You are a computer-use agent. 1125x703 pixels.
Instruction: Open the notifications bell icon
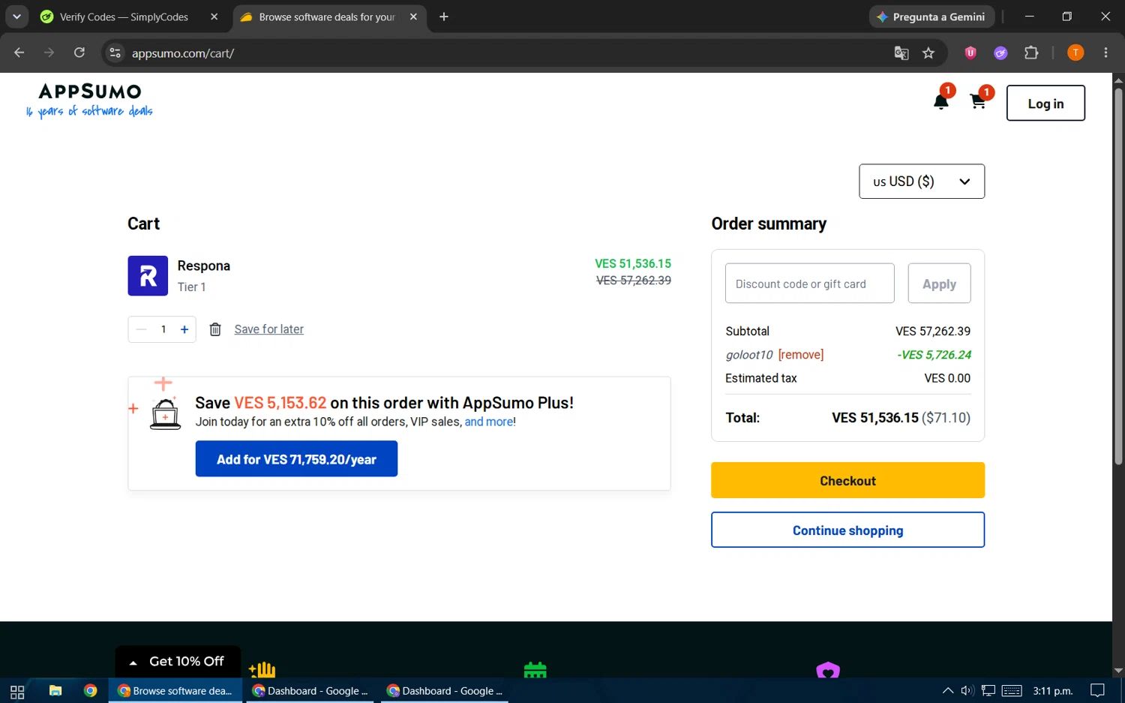tap(940, 102)
